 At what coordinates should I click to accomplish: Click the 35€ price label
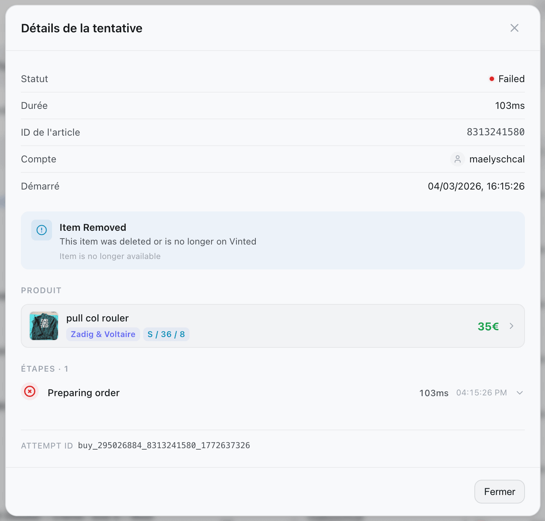click(x=488, y=326)
